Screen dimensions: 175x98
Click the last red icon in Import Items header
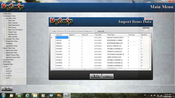click(151, 19)
